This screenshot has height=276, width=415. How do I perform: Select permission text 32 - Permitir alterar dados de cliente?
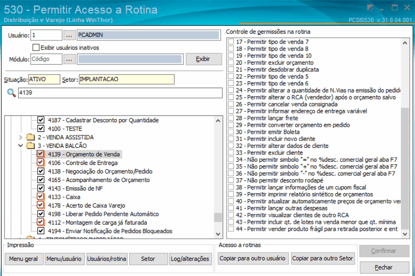(282, 146)
